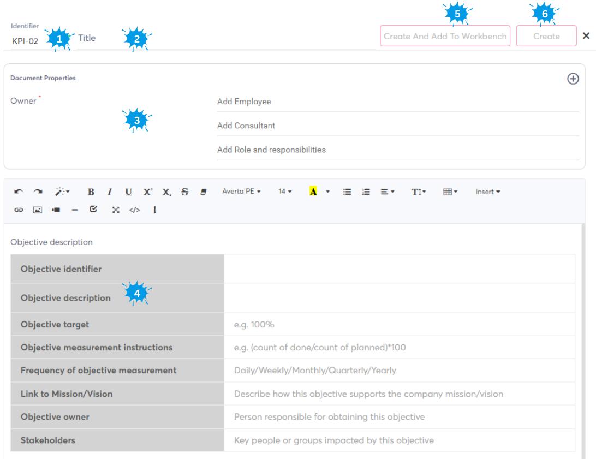The width and height of the screenshot is (596, 459).
Task: Click the undo arrow in editor toolbar
Action: [x=19, y=192]
